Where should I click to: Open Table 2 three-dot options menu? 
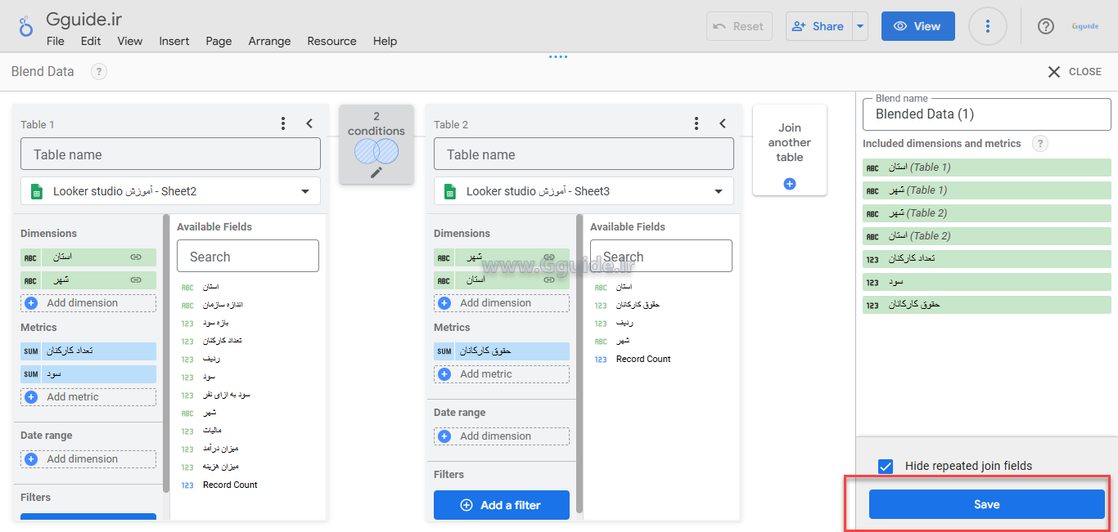[696, 123]
